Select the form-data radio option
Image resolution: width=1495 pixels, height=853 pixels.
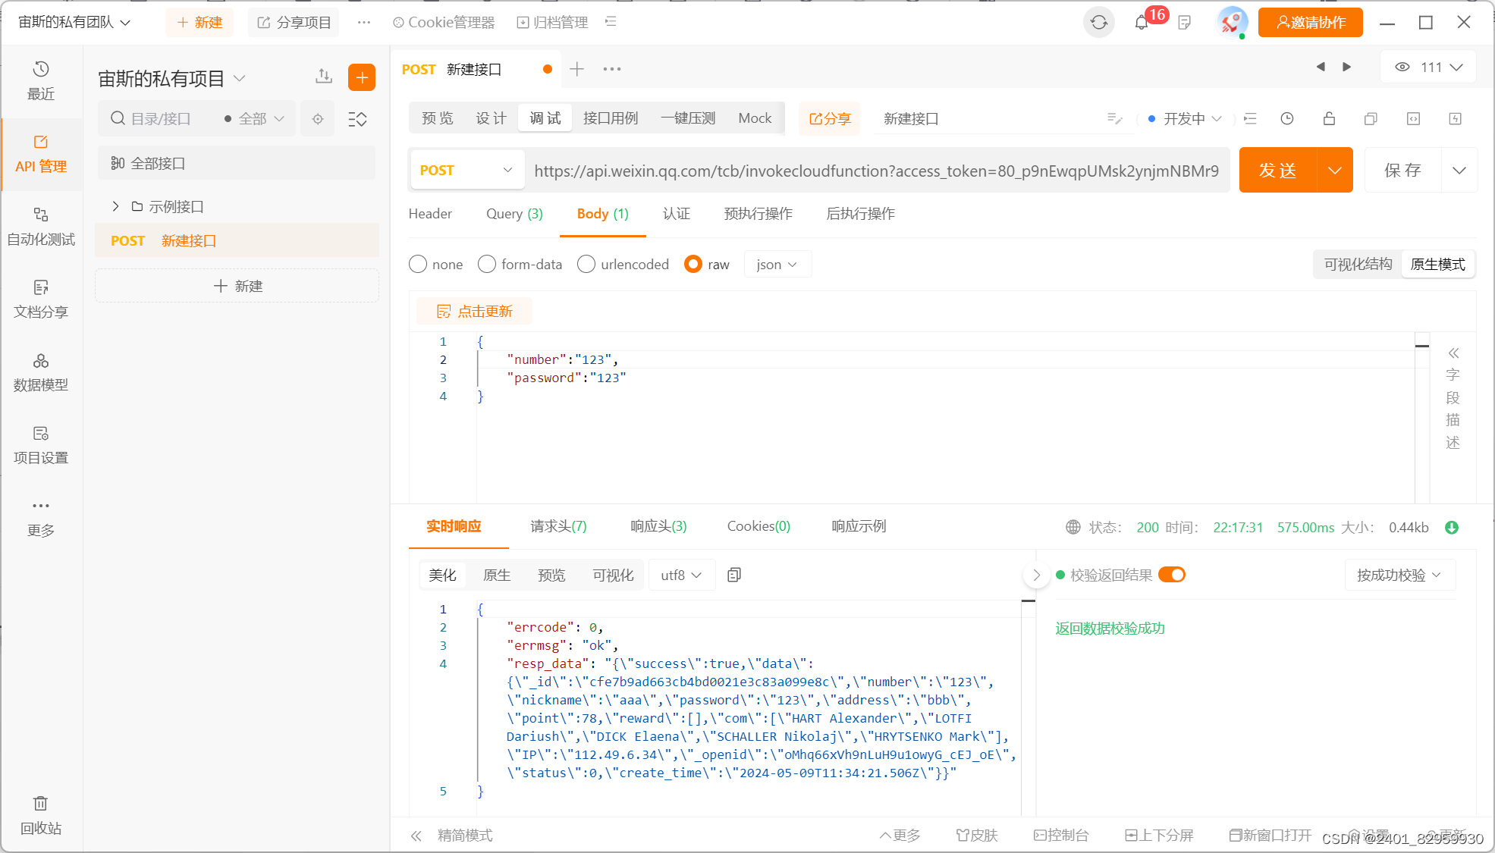click(487, 264)
